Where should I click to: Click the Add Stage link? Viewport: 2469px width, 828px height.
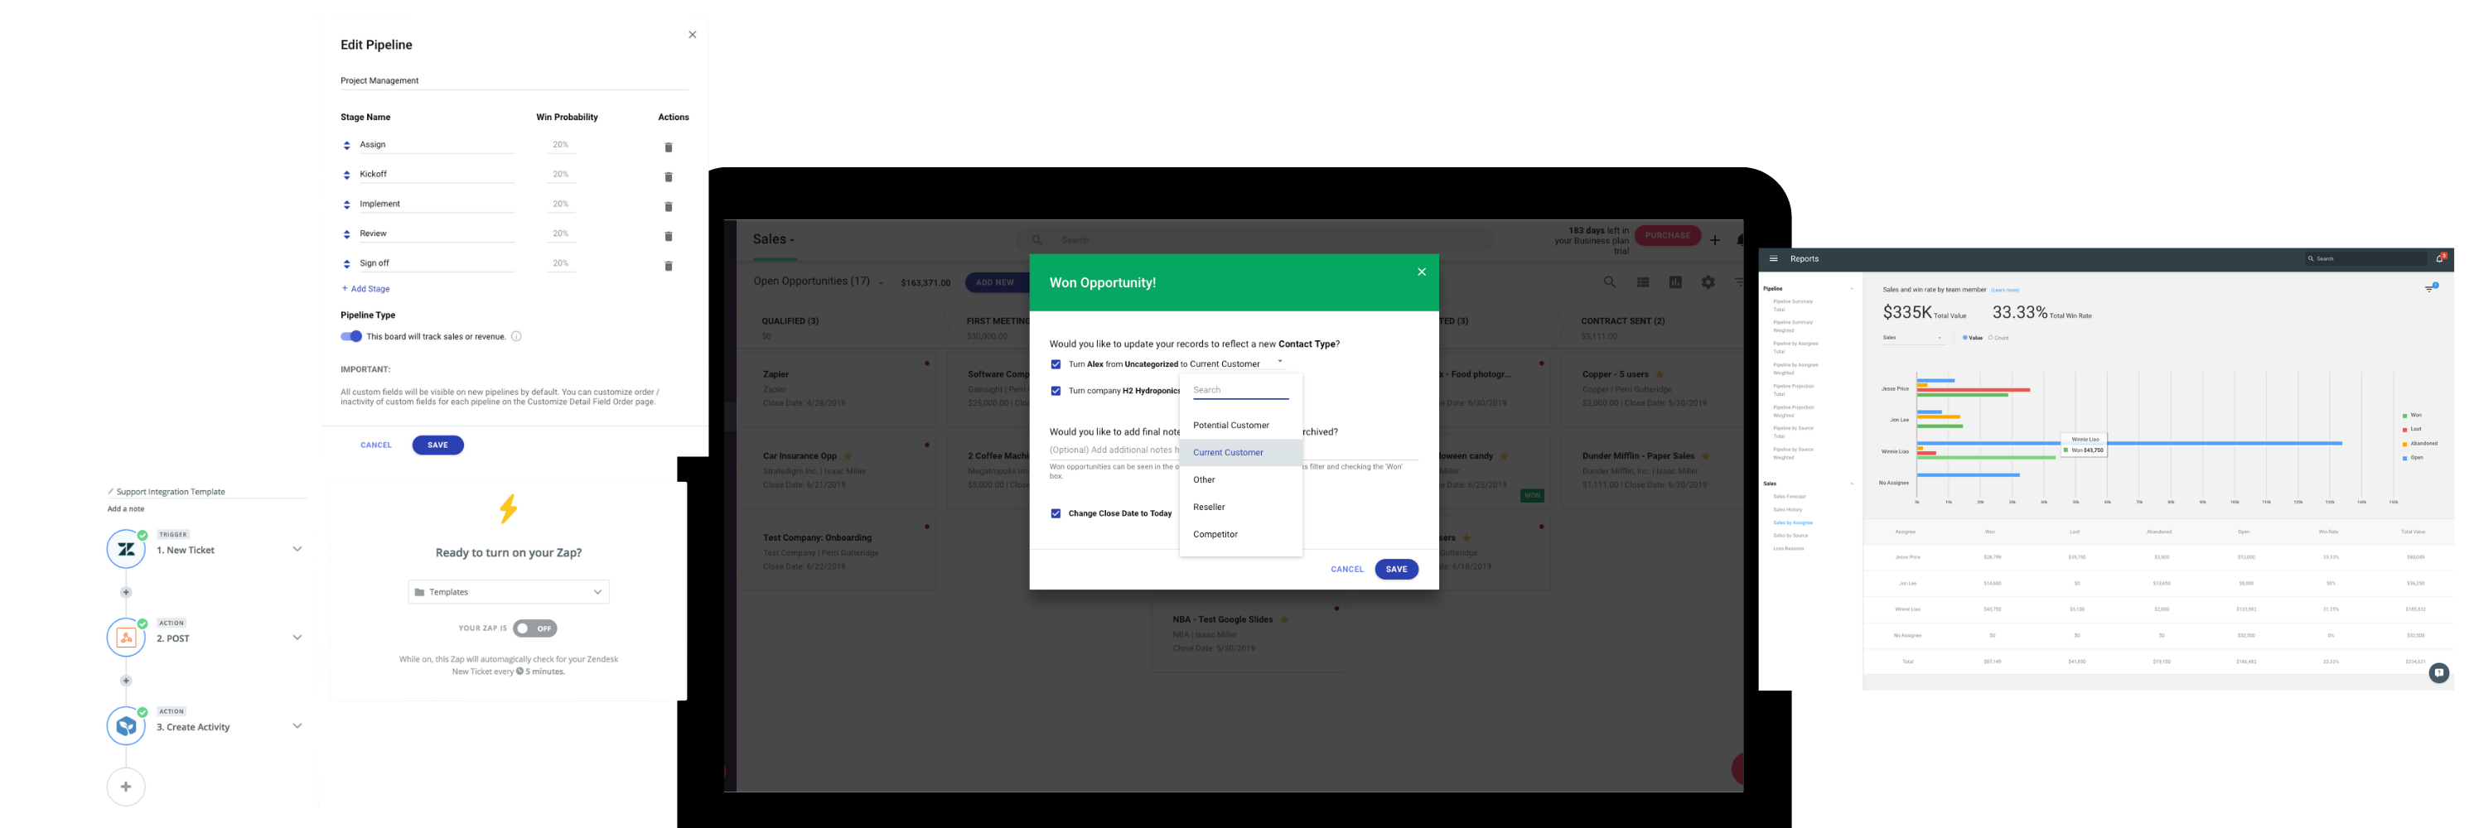(x=365, y=288)
